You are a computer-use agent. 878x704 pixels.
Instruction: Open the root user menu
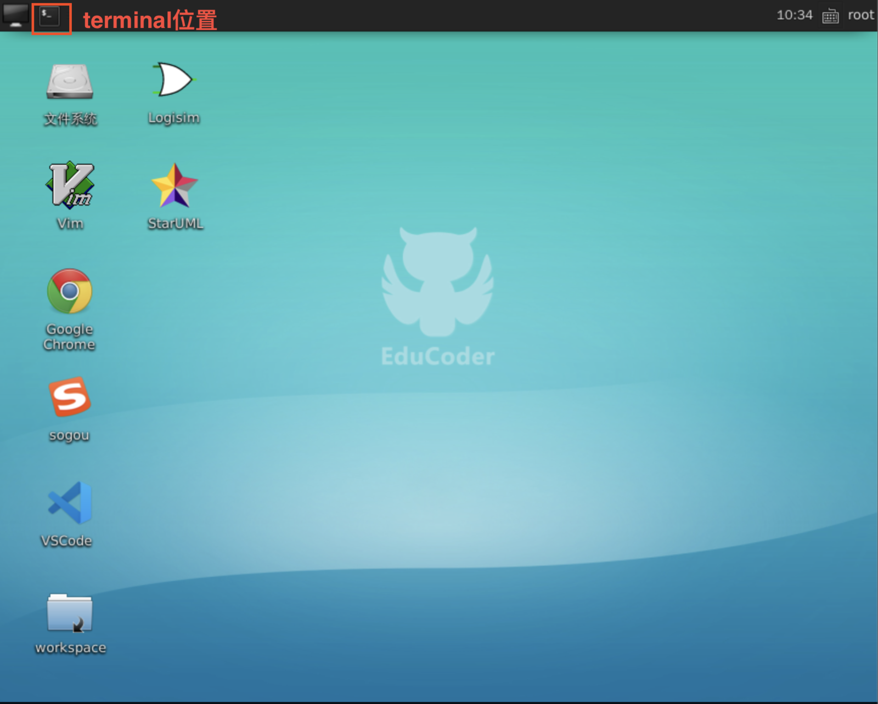pos(860,15)
